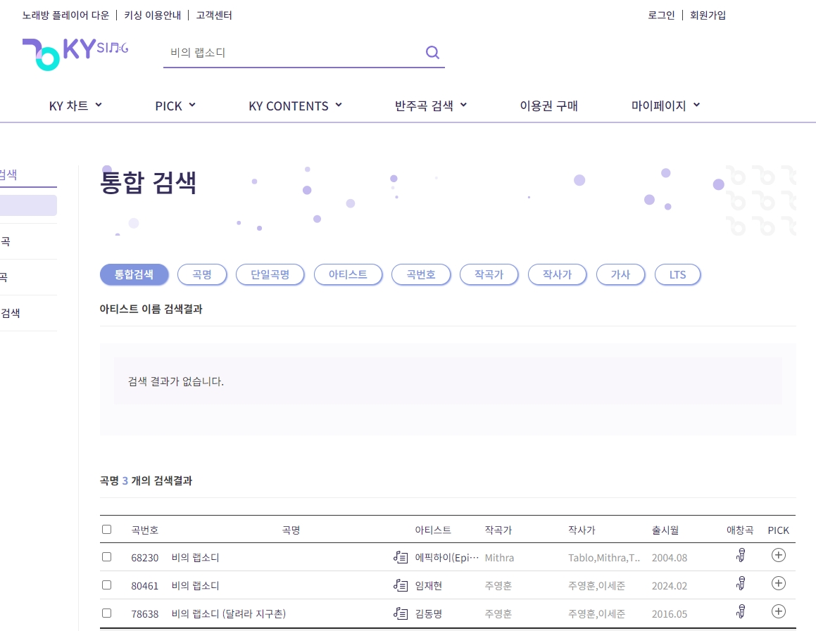Click the search magnifier icon
Screen dimensions: 816x631
pos(432,52)
